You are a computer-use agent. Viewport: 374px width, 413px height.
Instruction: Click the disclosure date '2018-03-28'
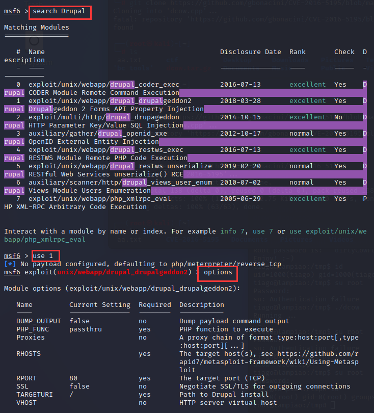(x=241, y=101)
